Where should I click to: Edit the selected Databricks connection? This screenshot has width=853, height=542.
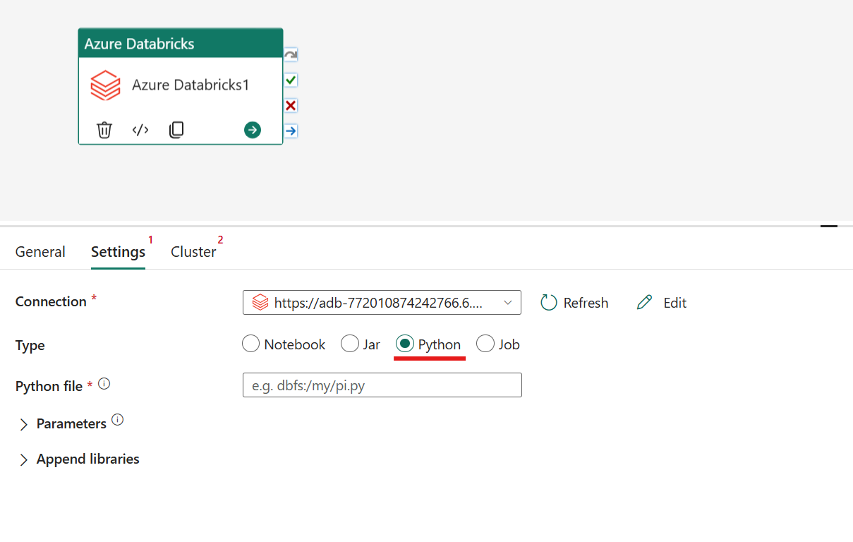661,302
